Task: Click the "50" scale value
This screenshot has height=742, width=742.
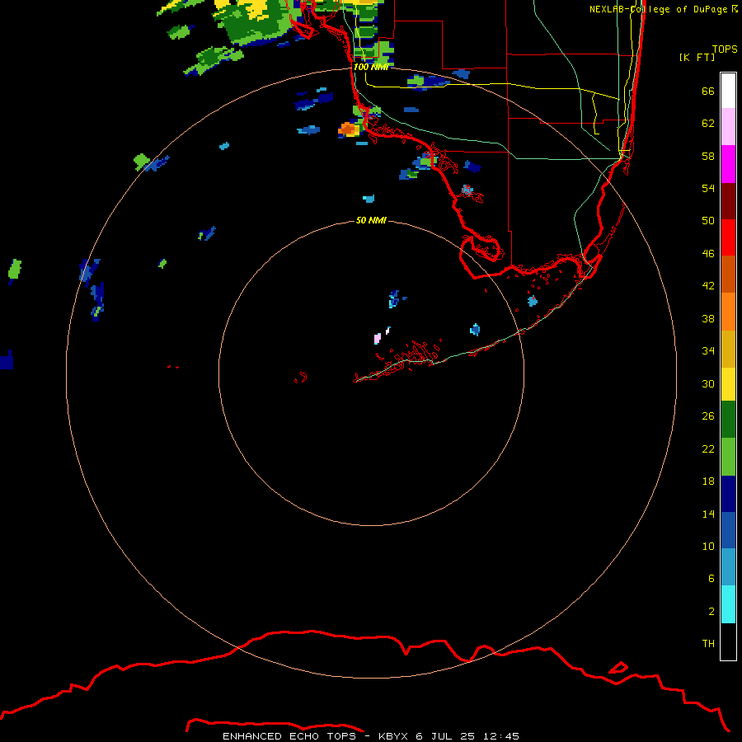Action: click(x=708, y=220)
